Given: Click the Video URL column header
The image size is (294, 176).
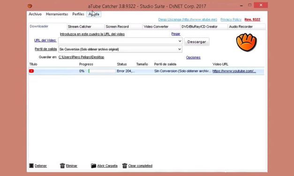Looking at the screenshot, I should point(220,64).
